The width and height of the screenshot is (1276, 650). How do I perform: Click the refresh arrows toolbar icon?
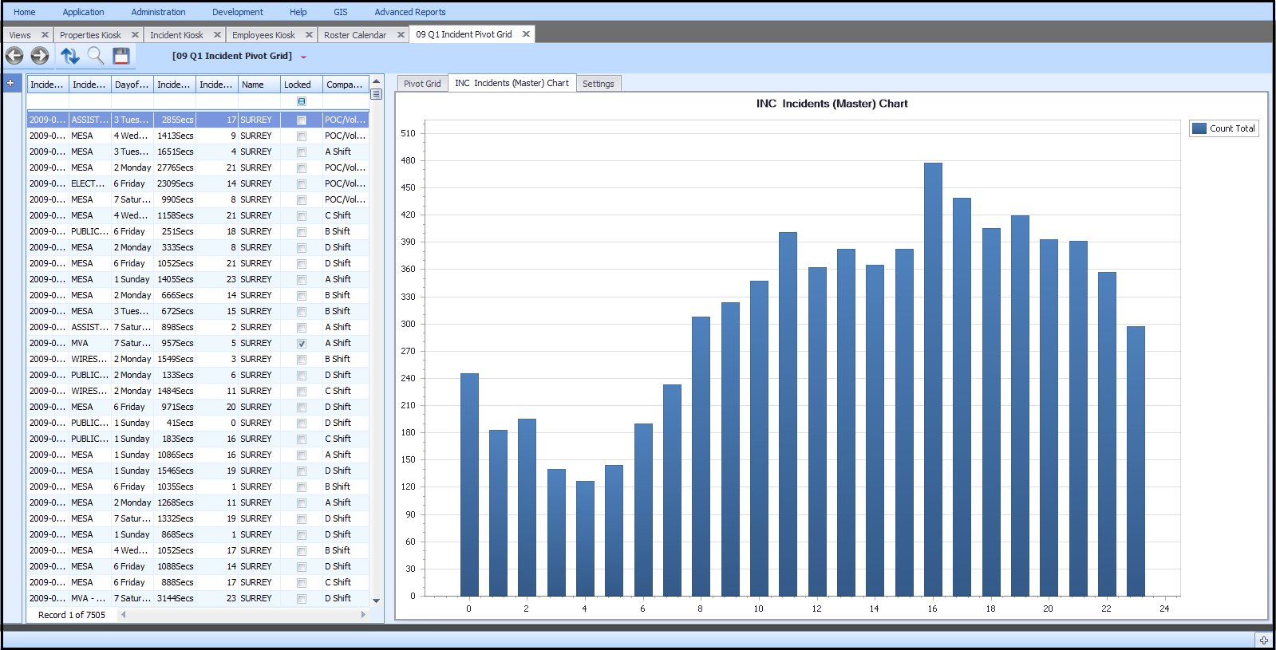pyautogui.click(x=69, y=56)
